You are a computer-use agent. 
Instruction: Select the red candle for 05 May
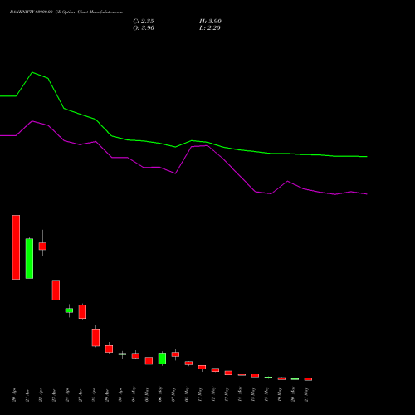[149, 361]
